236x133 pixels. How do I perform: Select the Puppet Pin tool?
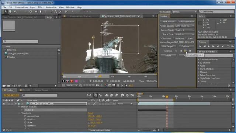pos(72,11)
